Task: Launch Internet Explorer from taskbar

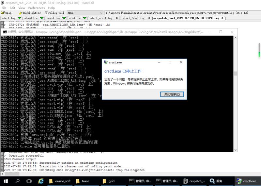Action: pyautogui.click(x=41, y=181)
